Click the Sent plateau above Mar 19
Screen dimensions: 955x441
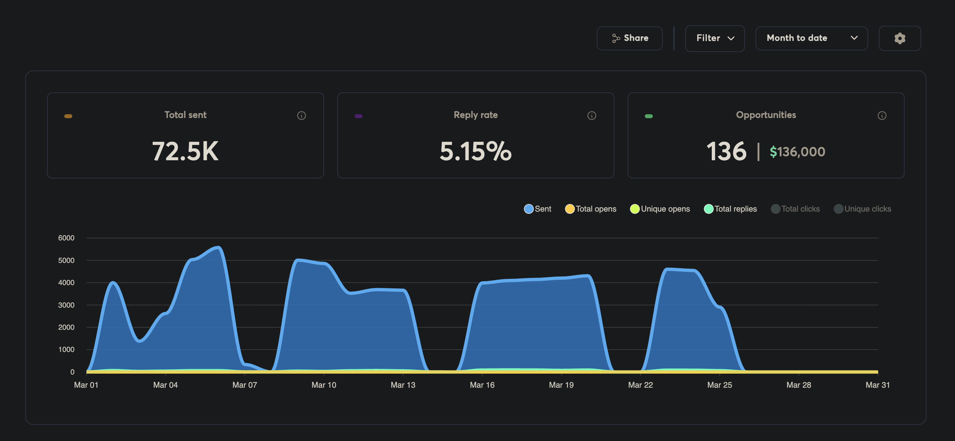click(561, 278)
